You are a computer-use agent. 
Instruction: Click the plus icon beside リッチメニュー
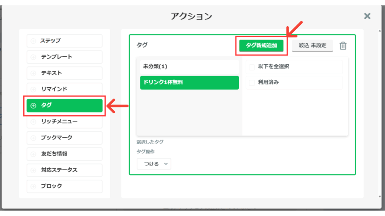coord(33,121)
